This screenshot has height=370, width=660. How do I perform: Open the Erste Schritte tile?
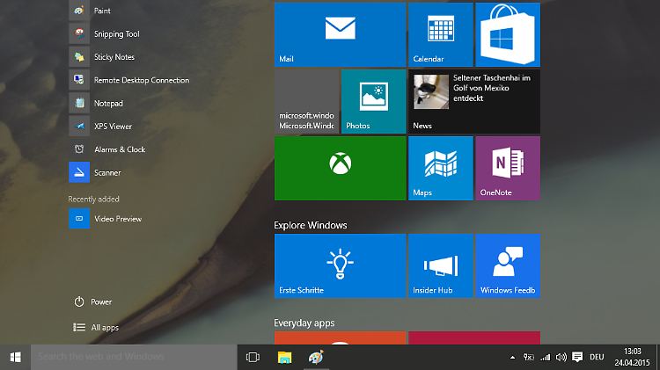pos(340,265)
